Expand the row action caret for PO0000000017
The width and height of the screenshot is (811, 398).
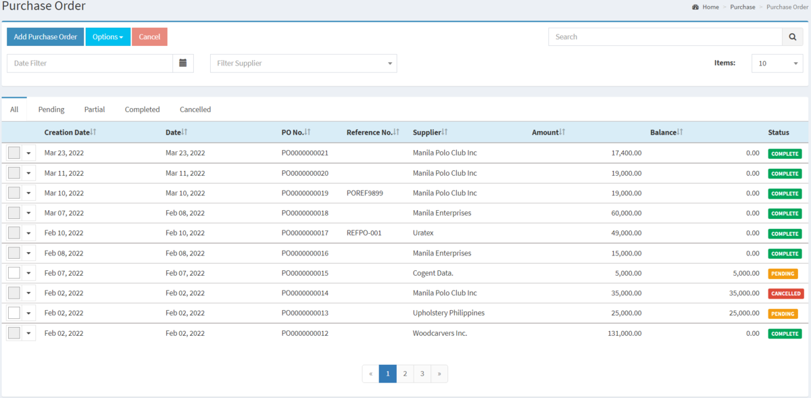[x=28, y=233]
